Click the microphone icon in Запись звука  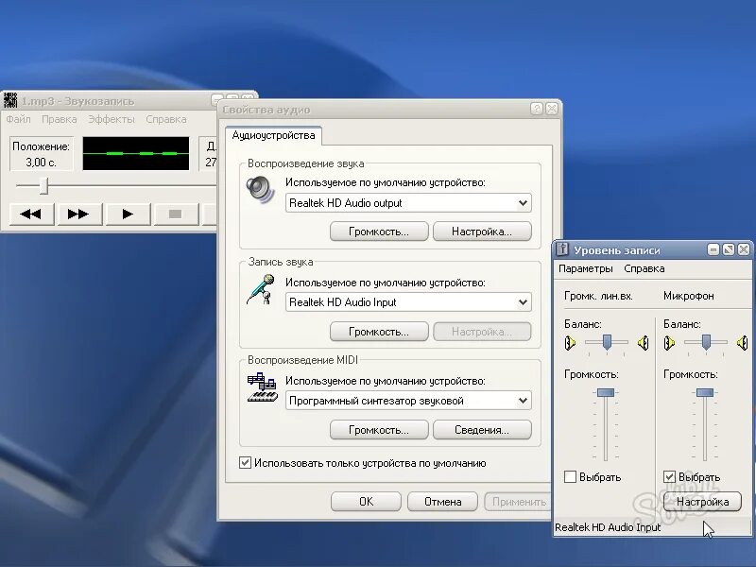[261, 289]
